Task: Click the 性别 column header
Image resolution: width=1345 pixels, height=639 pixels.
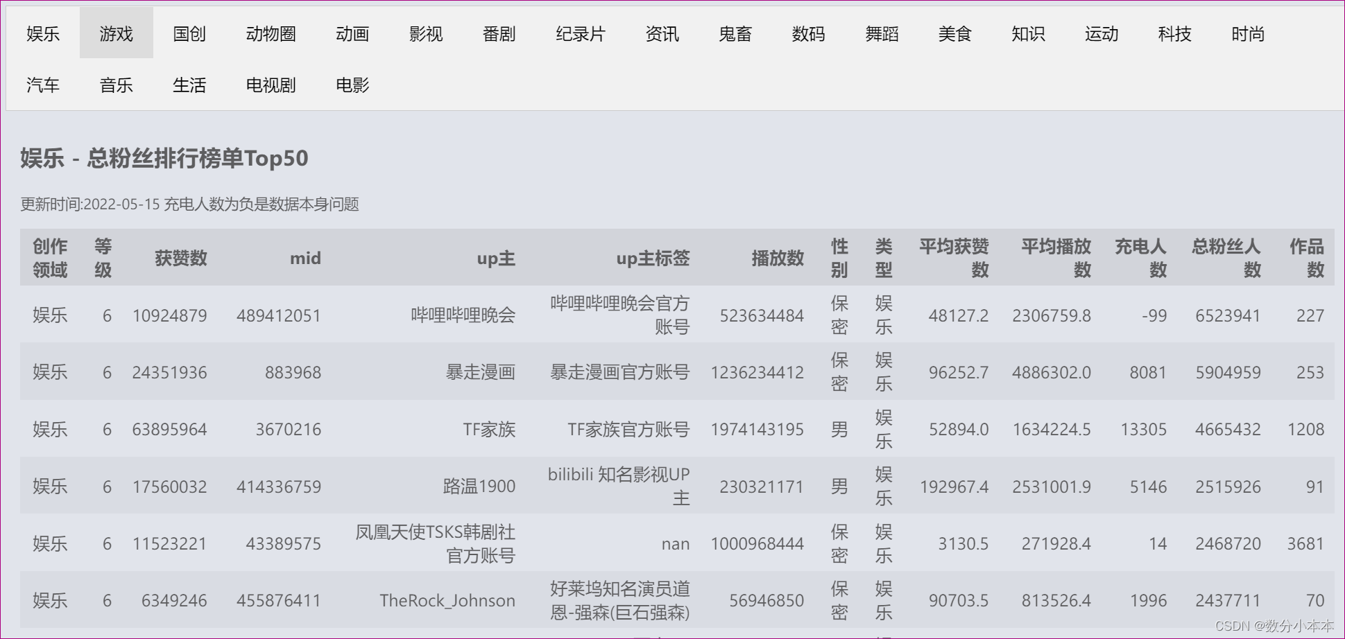Action: click(839, 258)
